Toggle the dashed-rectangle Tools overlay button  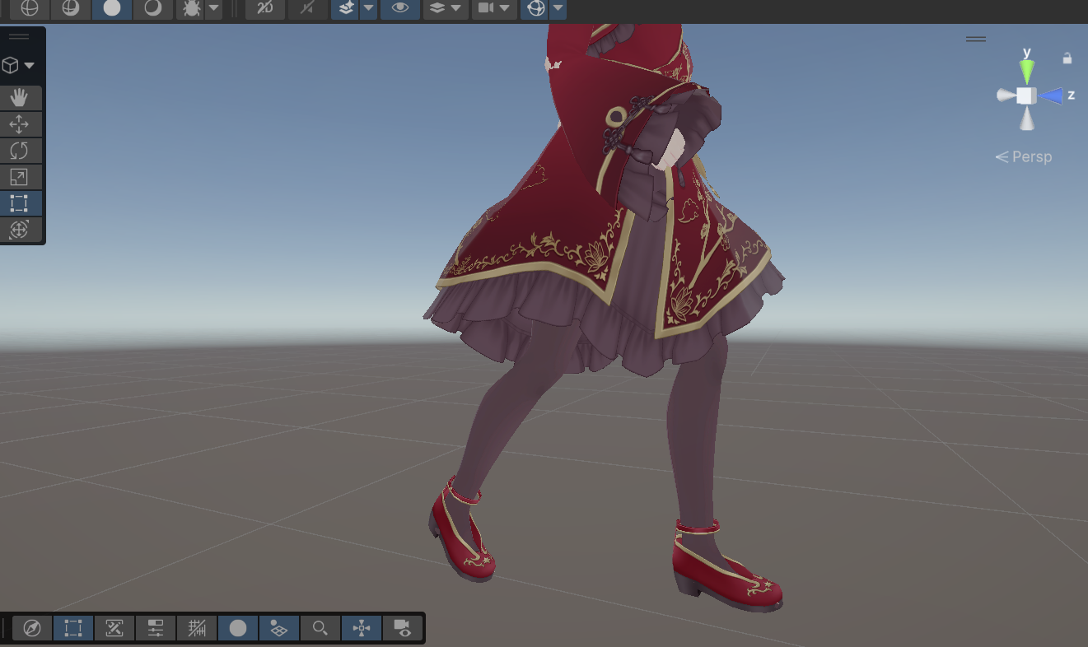(73, 629)
